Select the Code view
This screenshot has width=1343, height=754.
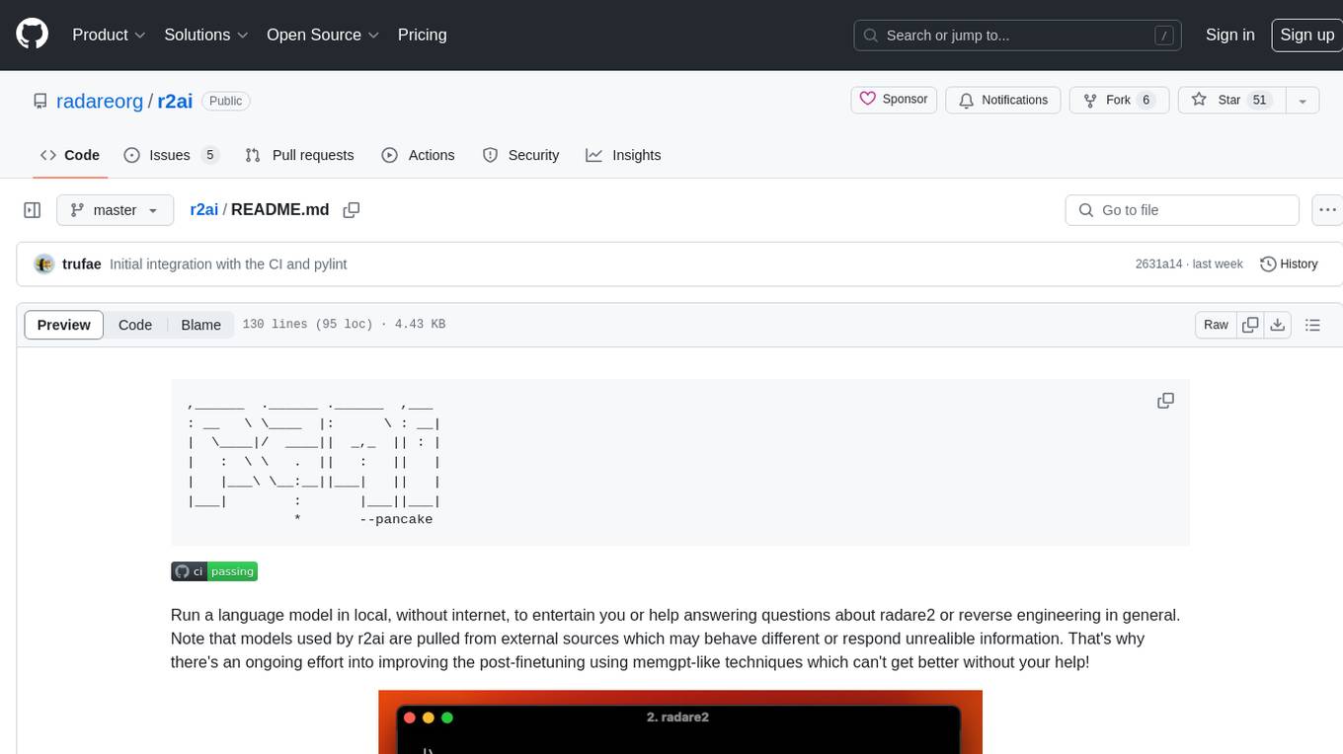135,325
